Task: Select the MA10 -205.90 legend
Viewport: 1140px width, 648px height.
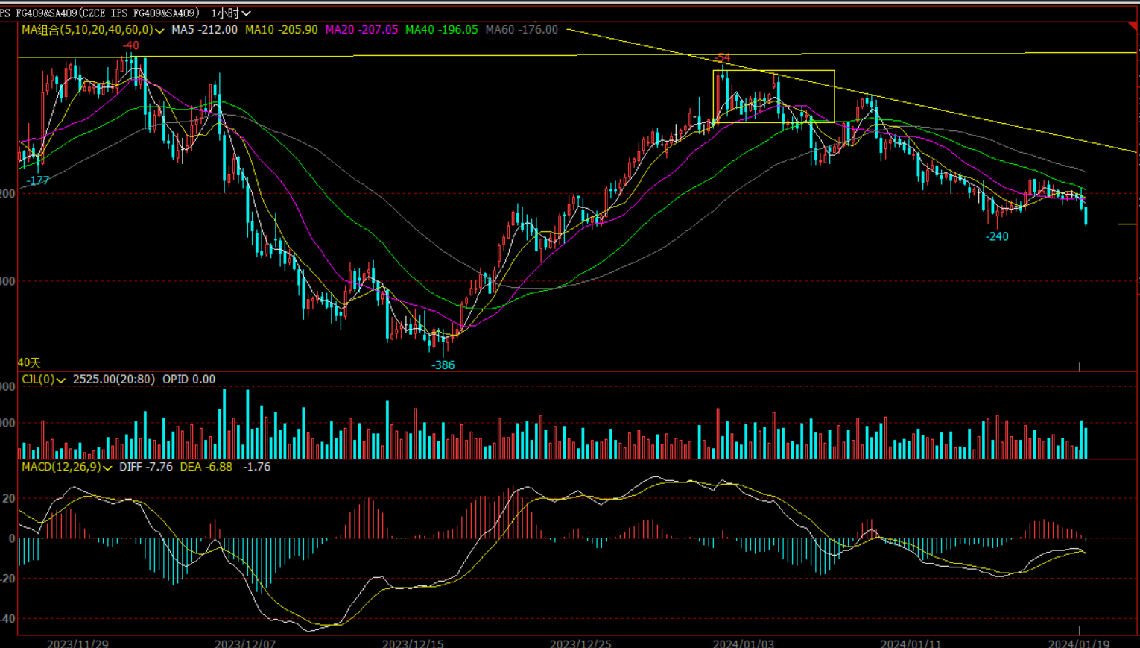Action: [281, 30]
